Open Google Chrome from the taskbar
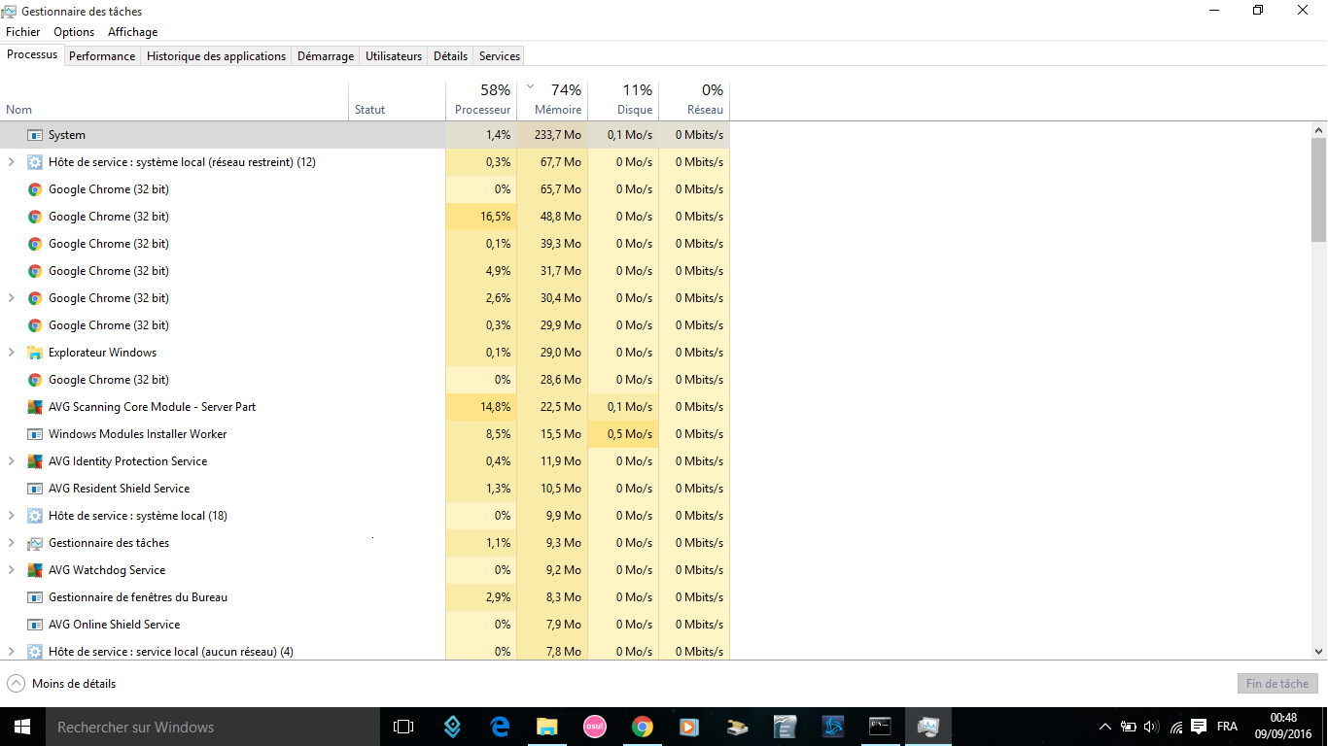This screenshot has height=746, width=1328. 642,727
